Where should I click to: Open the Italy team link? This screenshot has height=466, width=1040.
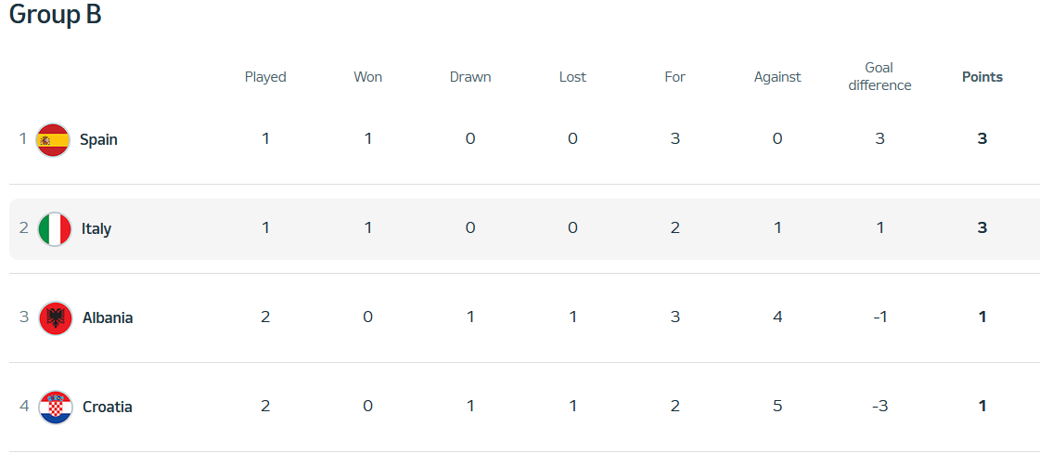[96, 229]
